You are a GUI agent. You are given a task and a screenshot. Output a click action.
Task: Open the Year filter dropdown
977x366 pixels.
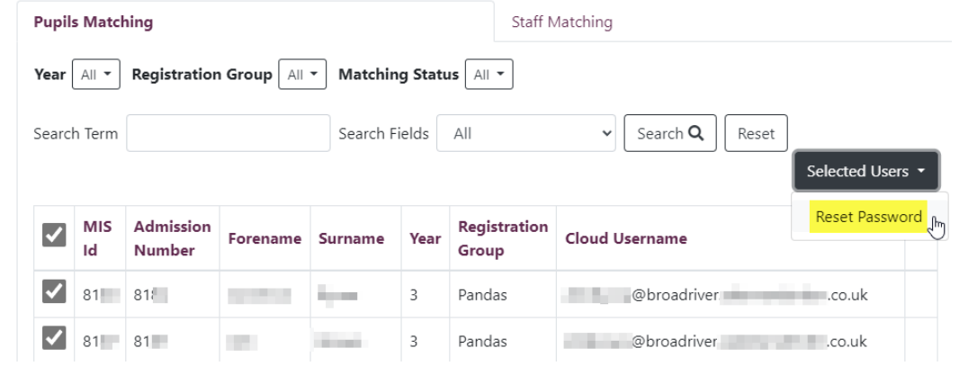[x=95, y=76]
